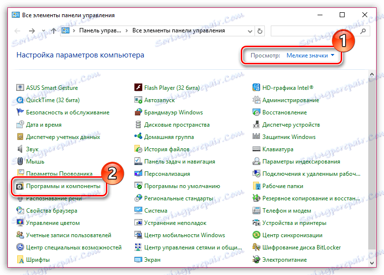The width and height of the screenshot is (384, 275).
Task: Open Диспетчер учетных данных link
Action: tap(63, 137)
